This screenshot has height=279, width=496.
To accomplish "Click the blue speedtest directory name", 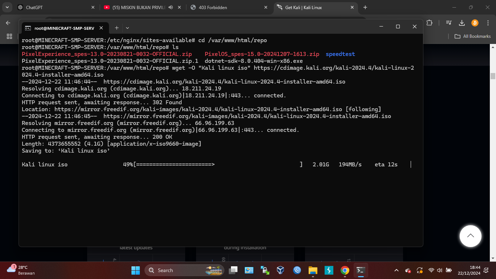I will [x=340, y=54].
